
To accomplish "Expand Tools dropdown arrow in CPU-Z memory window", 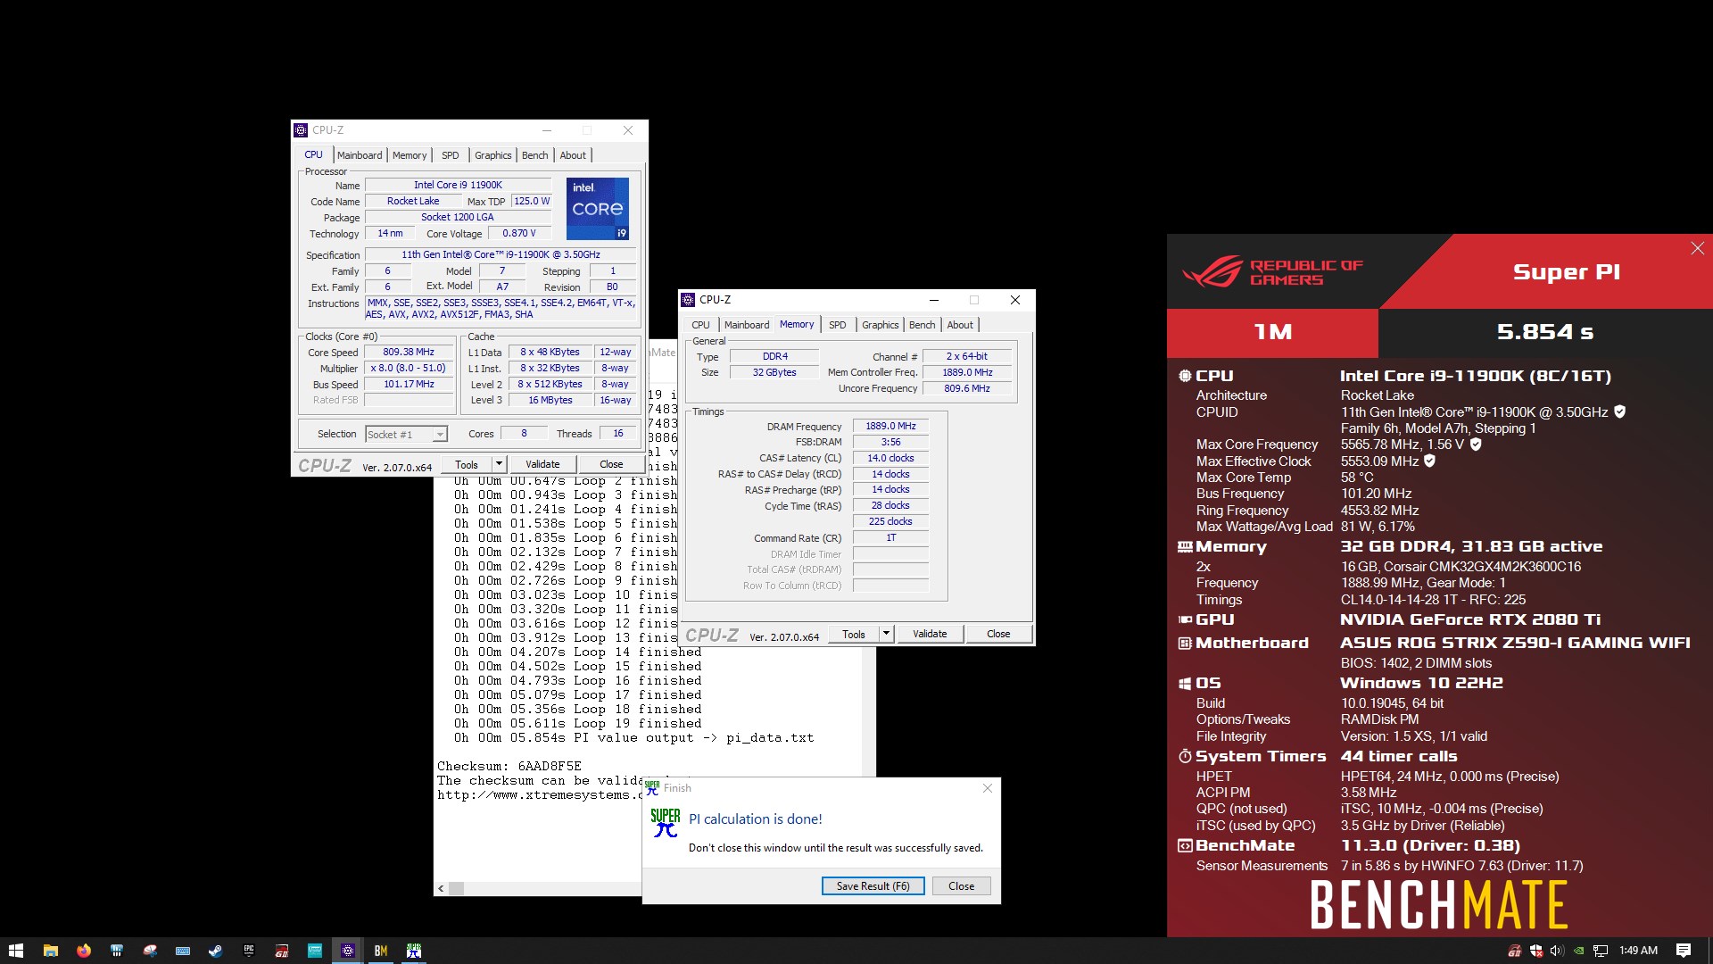I will [886, 634].
